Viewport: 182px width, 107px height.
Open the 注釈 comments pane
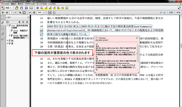171,12
